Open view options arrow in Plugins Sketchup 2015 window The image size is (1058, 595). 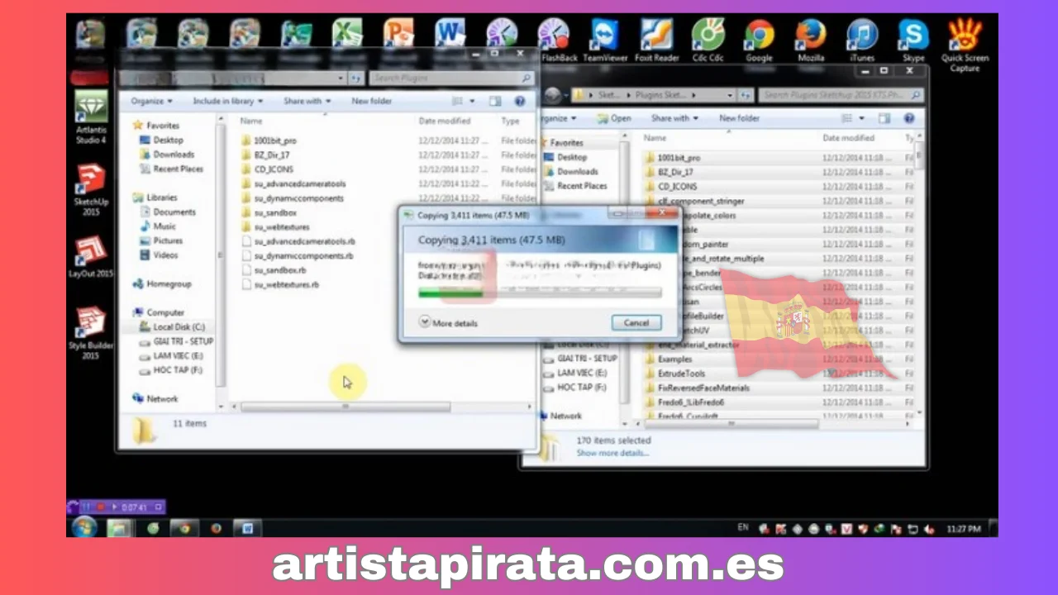[x=861, y=118]
